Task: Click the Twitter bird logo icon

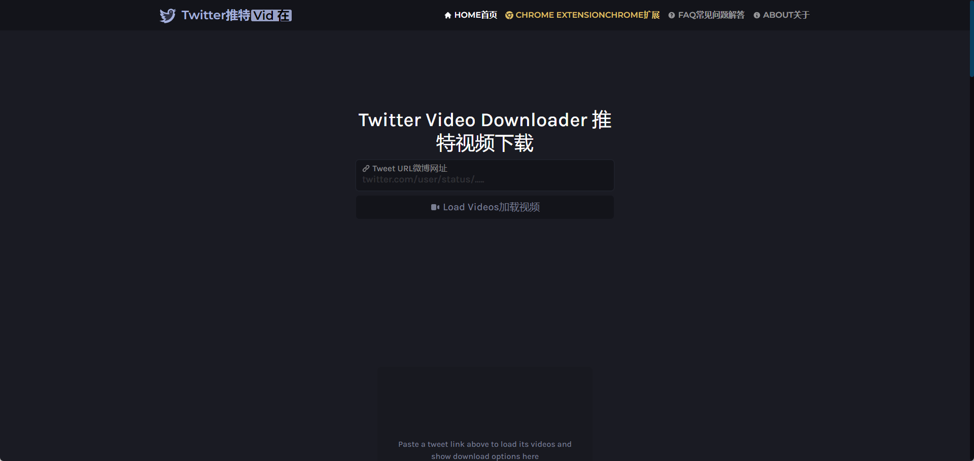Action: (167, 16)
